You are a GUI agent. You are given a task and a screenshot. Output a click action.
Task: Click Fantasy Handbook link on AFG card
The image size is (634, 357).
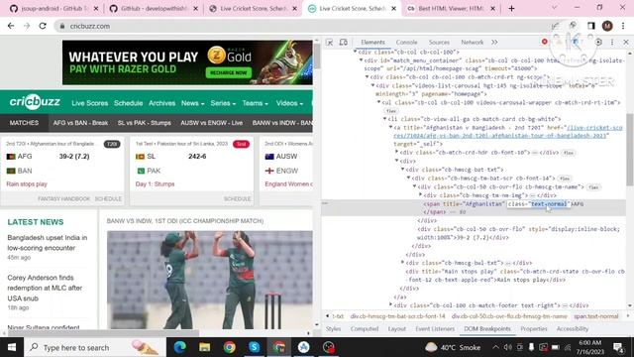[63, 198]
